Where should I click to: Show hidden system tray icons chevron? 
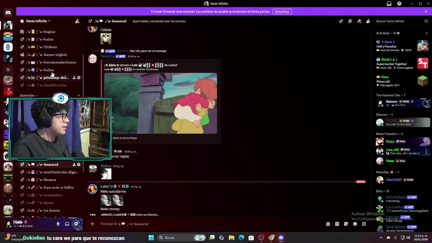[381, 238]
